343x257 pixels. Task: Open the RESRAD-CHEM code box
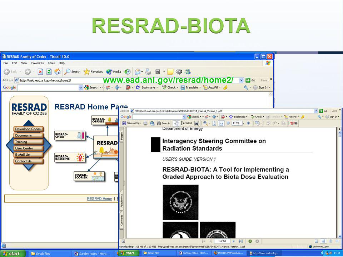(x=70, y=136)
